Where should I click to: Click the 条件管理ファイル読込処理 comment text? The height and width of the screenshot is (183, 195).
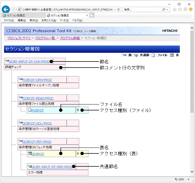point(36,104)
